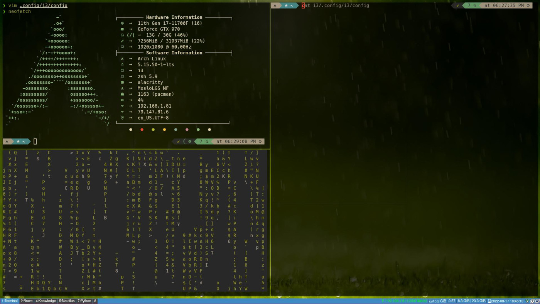Select the volume icon showing 4%
Screen dimensions: 540x304
tap(122, 100)
